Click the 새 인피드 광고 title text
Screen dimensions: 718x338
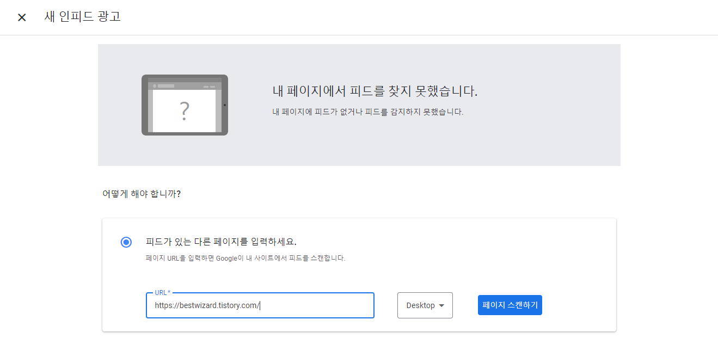click(82, 17)
